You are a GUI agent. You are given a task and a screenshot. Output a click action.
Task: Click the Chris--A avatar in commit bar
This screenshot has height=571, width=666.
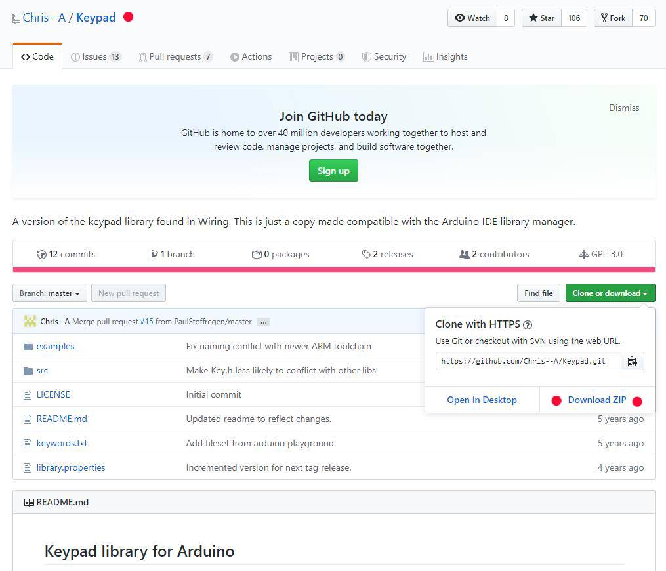coord(30,321)
